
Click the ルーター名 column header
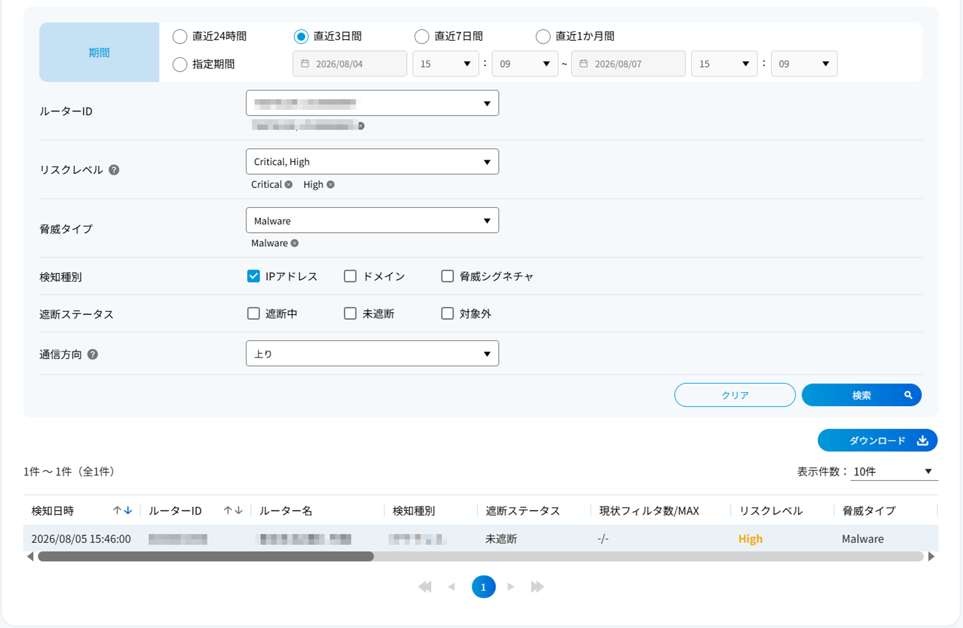coord(286,511)
